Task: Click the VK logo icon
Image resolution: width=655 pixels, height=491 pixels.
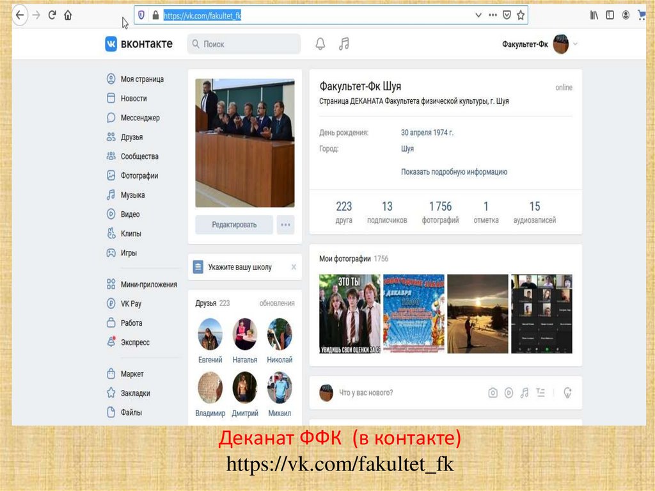Action: pos(111,44)
